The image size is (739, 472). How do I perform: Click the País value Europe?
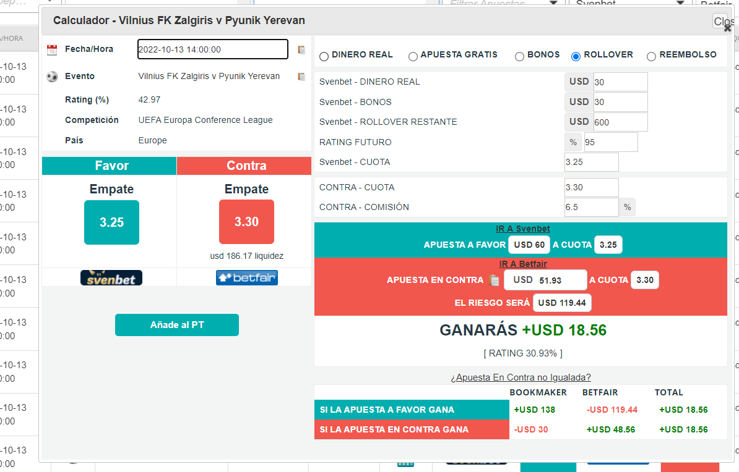pos(153,140)
